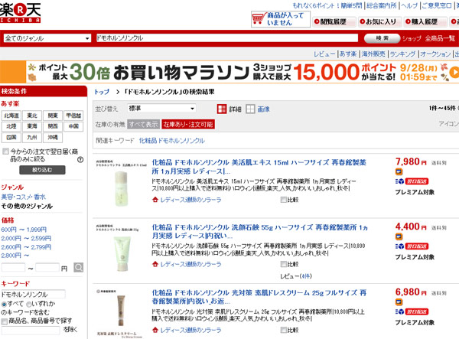Screen dimensions: 459x339
Task: Click the card icon under the 6,980 yen price
Action: 399,302
